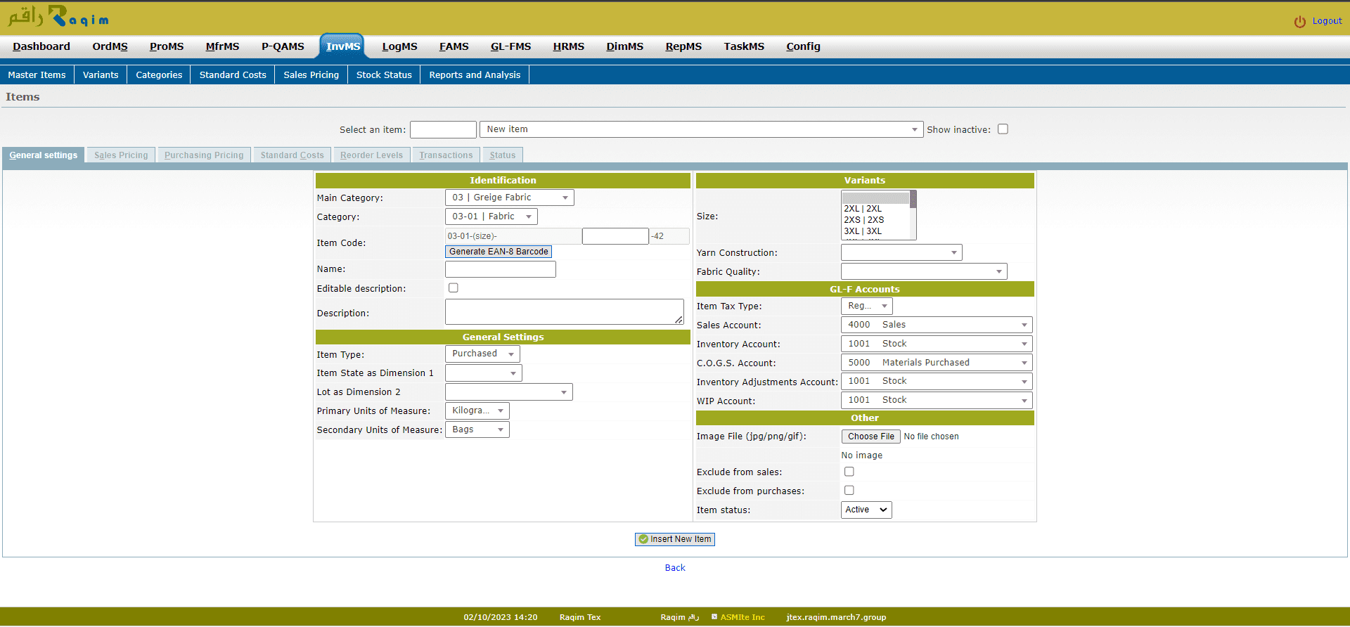The width and height of the screenshot is (1350, 627).
Task: Click the ASMIte Inc footer icon
Action: (x=714, y=617)
